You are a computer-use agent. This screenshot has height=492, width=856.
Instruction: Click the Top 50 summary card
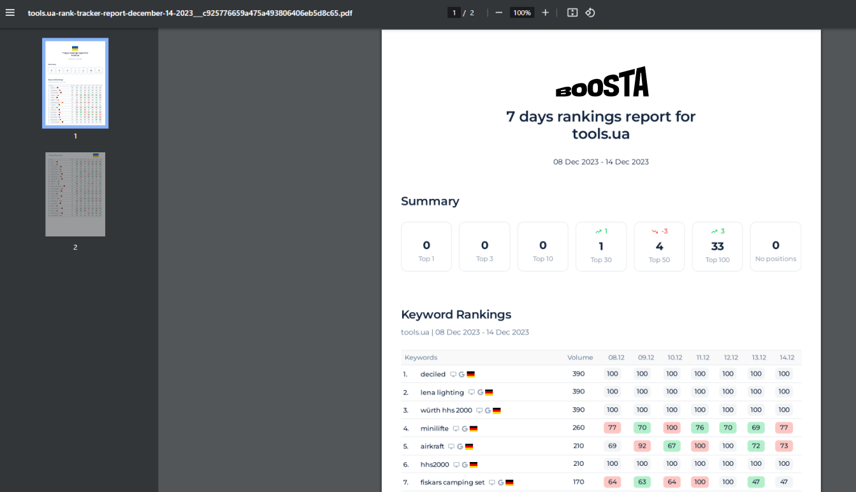click(x=659, y=247)
